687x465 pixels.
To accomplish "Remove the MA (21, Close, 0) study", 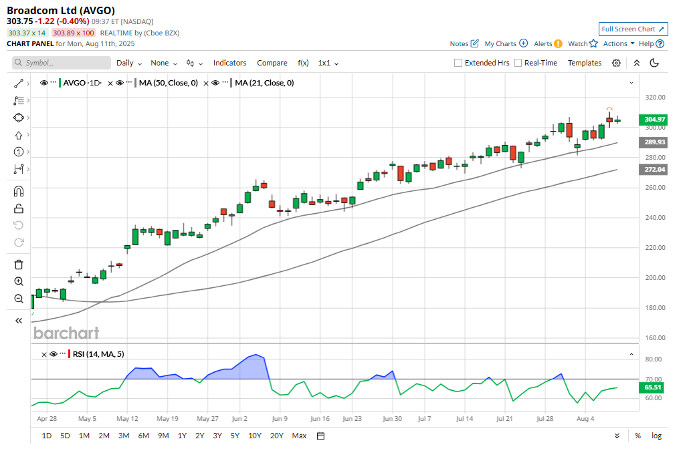I will coord(206,83).
